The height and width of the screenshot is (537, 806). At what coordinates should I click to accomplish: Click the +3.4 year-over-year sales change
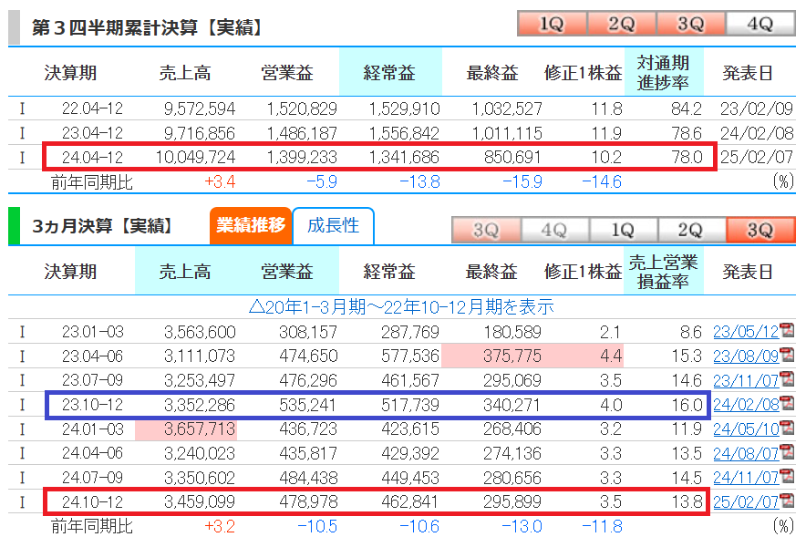(x=220, y=182)
